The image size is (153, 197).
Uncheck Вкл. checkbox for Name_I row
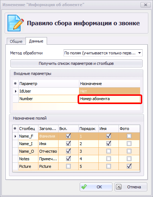tap(68, 143)
